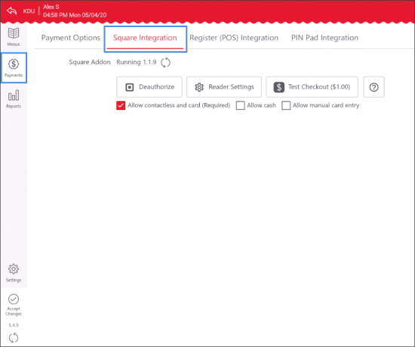The image size is (415, 347).
Task: Click Accept Changes checkmark icon
Action: (14, 299)
